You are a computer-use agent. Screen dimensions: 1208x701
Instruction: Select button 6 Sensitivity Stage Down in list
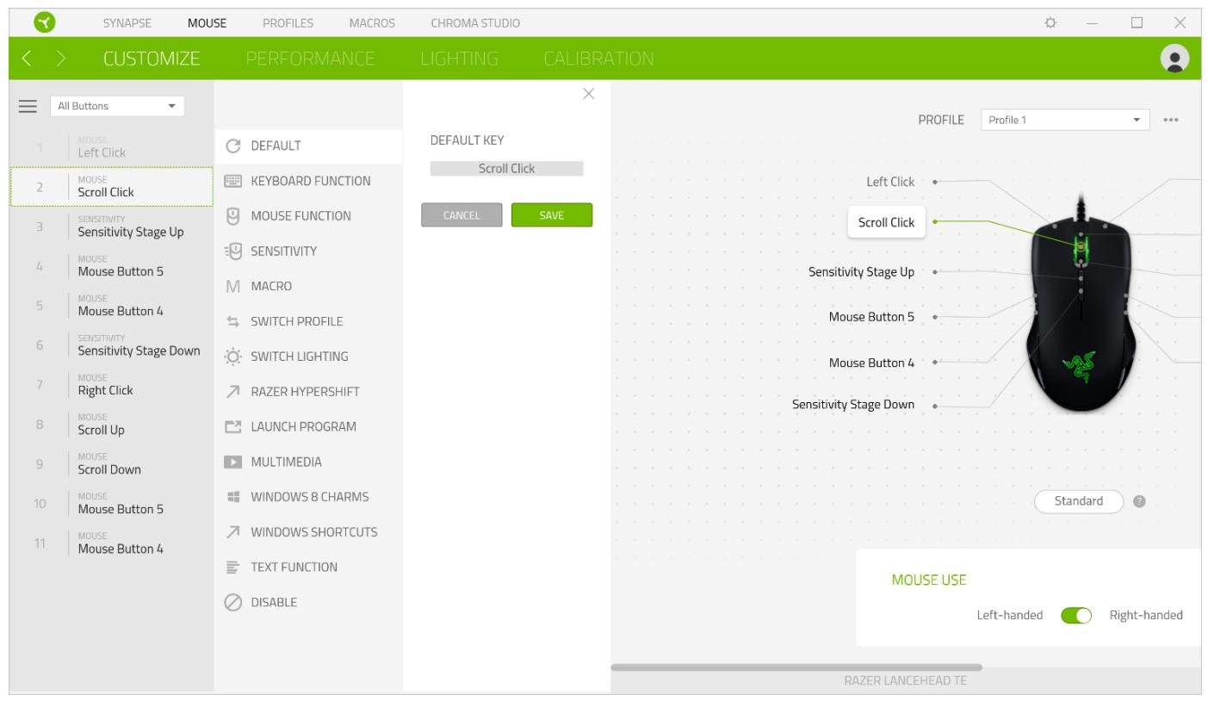pos(111,345)
